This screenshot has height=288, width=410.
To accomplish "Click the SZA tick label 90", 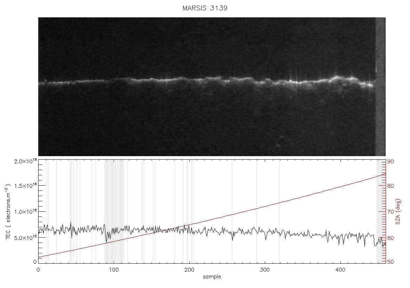I will (x=391, y=162).
